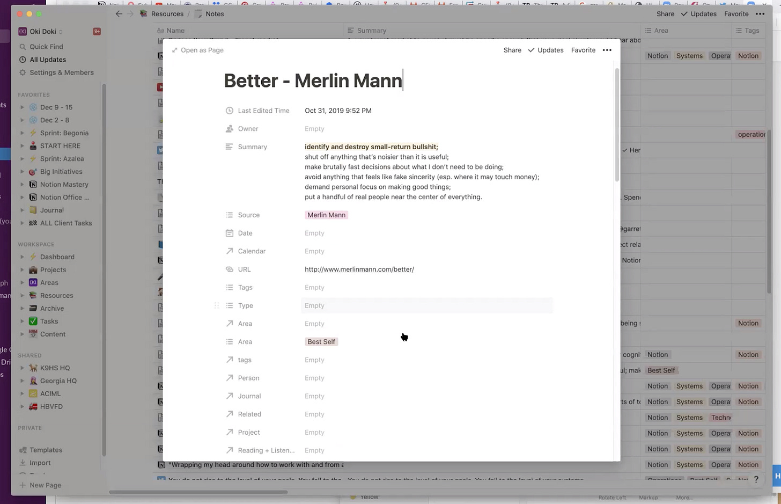Screen dimensions: 781x504
Task: Go back with the left arrow
Action: tap(119, 14)
